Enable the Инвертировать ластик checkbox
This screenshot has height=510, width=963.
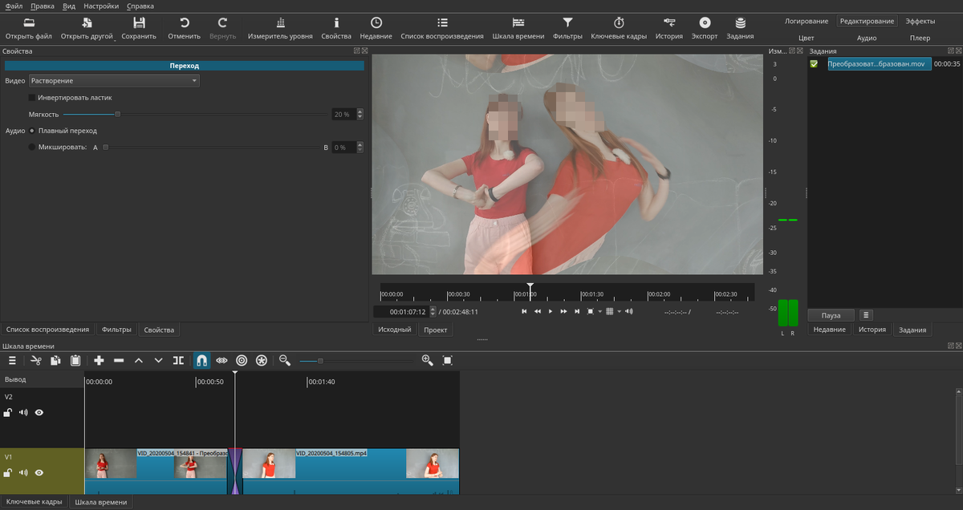(32, 97)
